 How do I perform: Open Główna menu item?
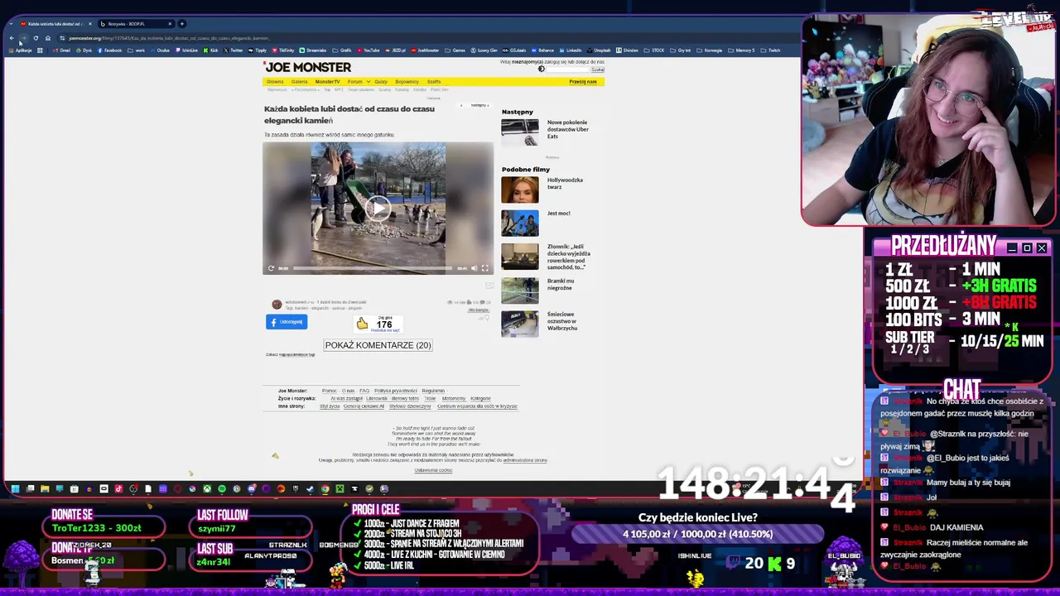coord(275,82)
